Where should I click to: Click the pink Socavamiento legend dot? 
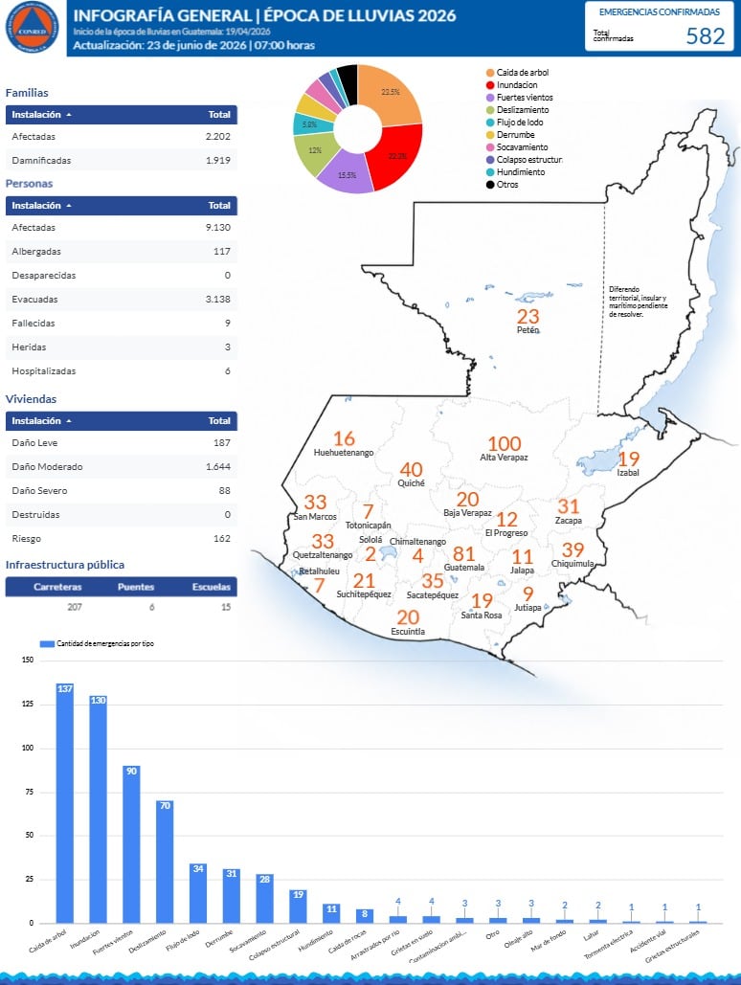(x=490, y=147)
